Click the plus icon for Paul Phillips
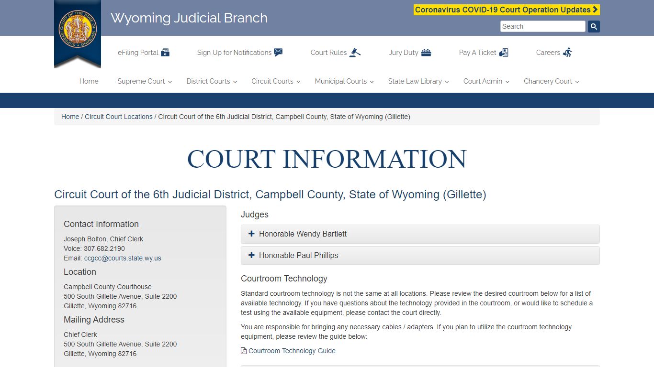Screen dimensions: 654x367 [251, 255]
